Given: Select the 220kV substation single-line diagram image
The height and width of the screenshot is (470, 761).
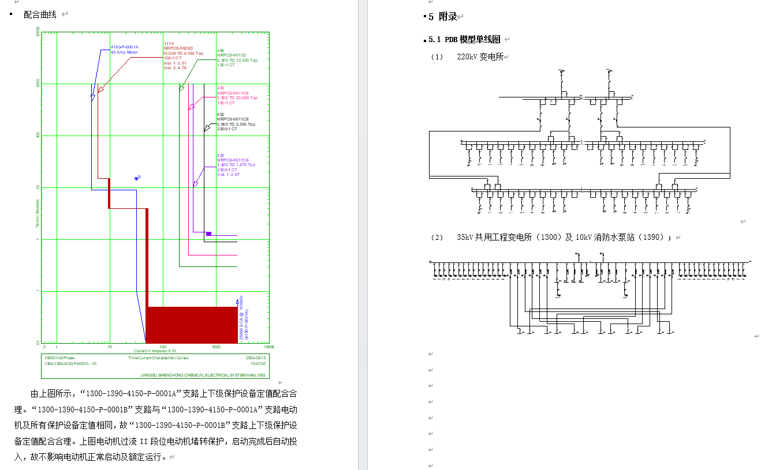Looking at the screenshot, I should click(580, 142).
